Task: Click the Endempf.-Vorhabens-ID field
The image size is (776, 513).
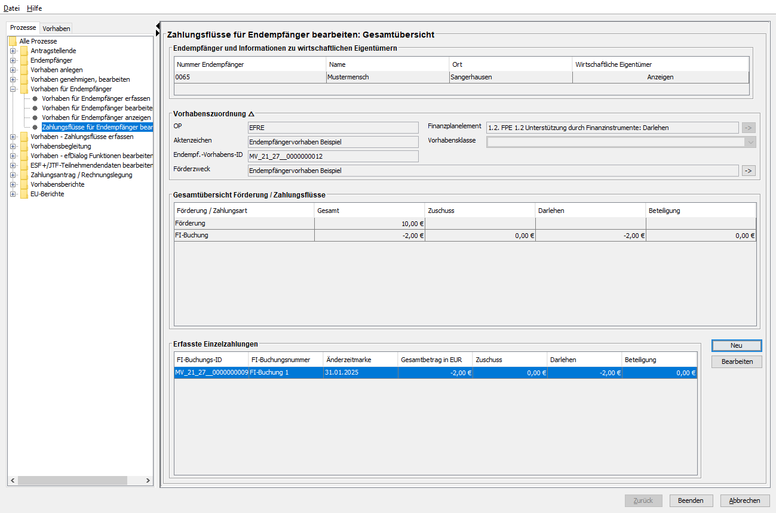Action: tap(333, 156)
